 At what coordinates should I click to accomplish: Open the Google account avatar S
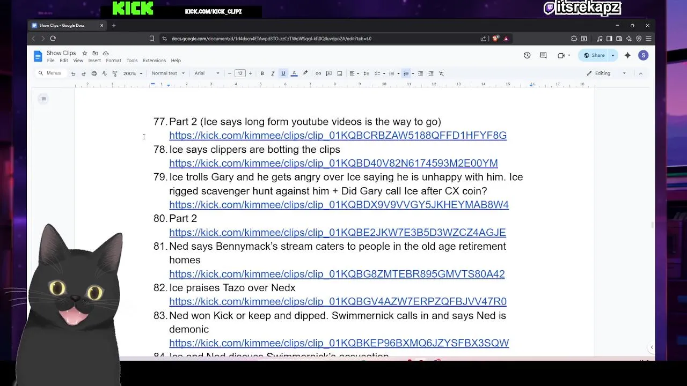643,55
